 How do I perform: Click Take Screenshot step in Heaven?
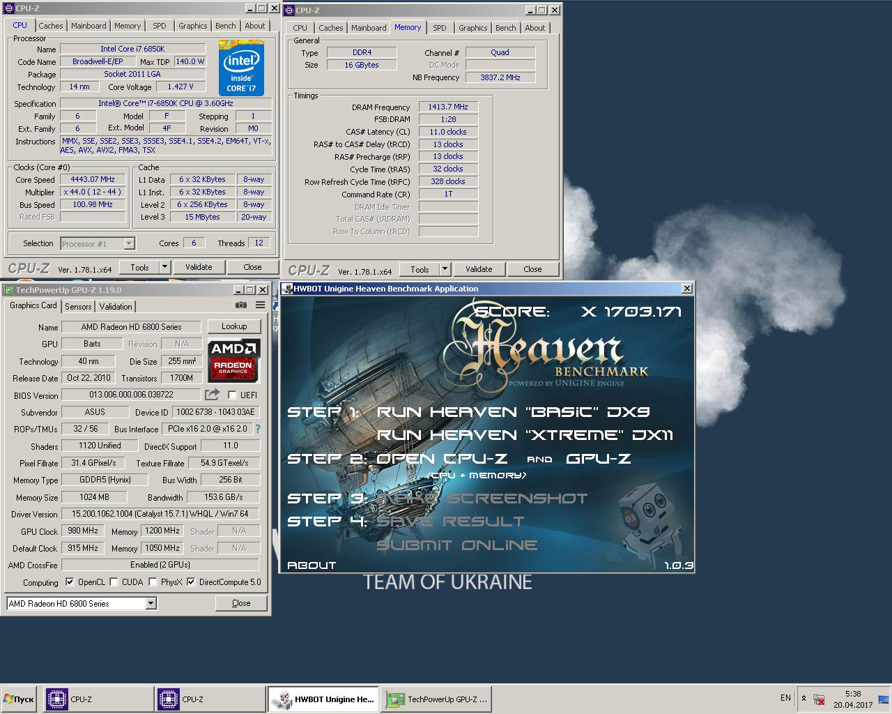(x=482, y=499)
